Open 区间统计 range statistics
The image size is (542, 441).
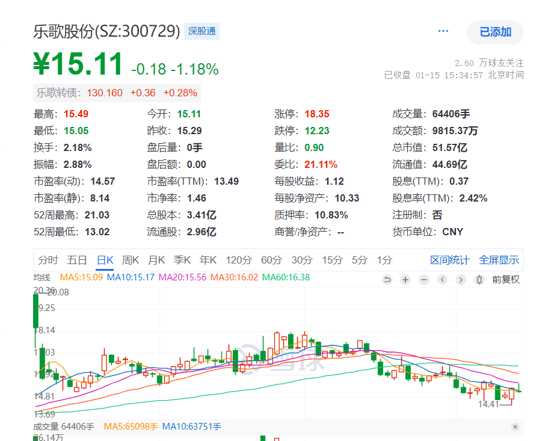coord(450,260)
